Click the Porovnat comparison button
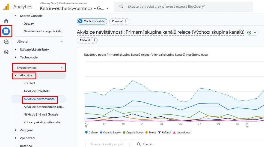Screen dimensions: 264x147 [120, 21]
